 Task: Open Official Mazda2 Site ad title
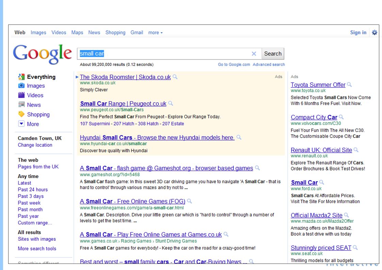point(317,215)
